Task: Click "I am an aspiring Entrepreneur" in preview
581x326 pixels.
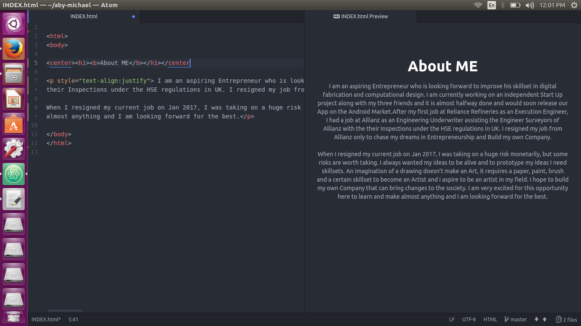Action: click(x=369, y=86)
